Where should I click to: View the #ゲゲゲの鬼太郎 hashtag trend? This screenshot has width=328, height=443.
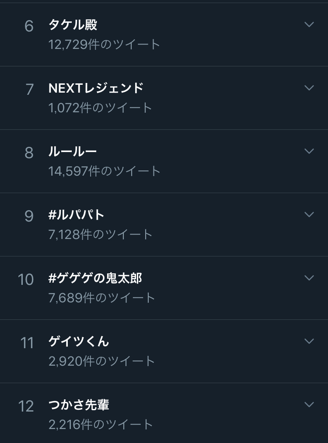95,278
